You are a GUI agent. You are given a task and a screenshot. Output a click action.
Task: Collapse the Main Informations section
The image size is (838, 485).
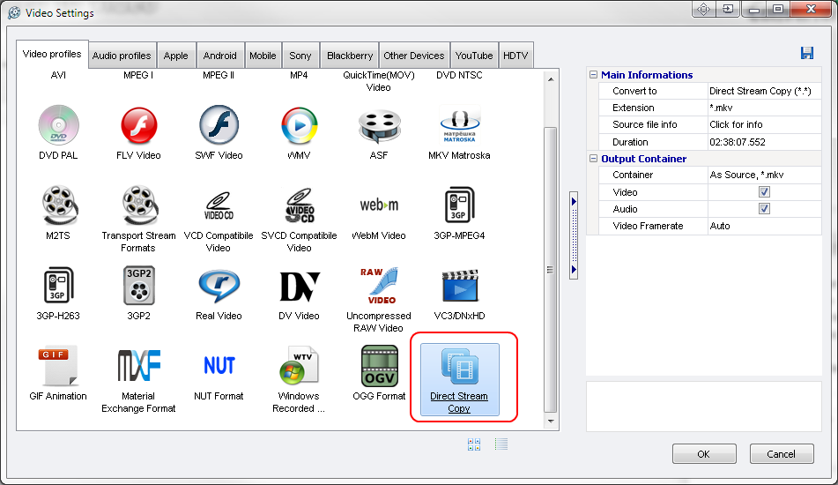(x=593, y=75)
